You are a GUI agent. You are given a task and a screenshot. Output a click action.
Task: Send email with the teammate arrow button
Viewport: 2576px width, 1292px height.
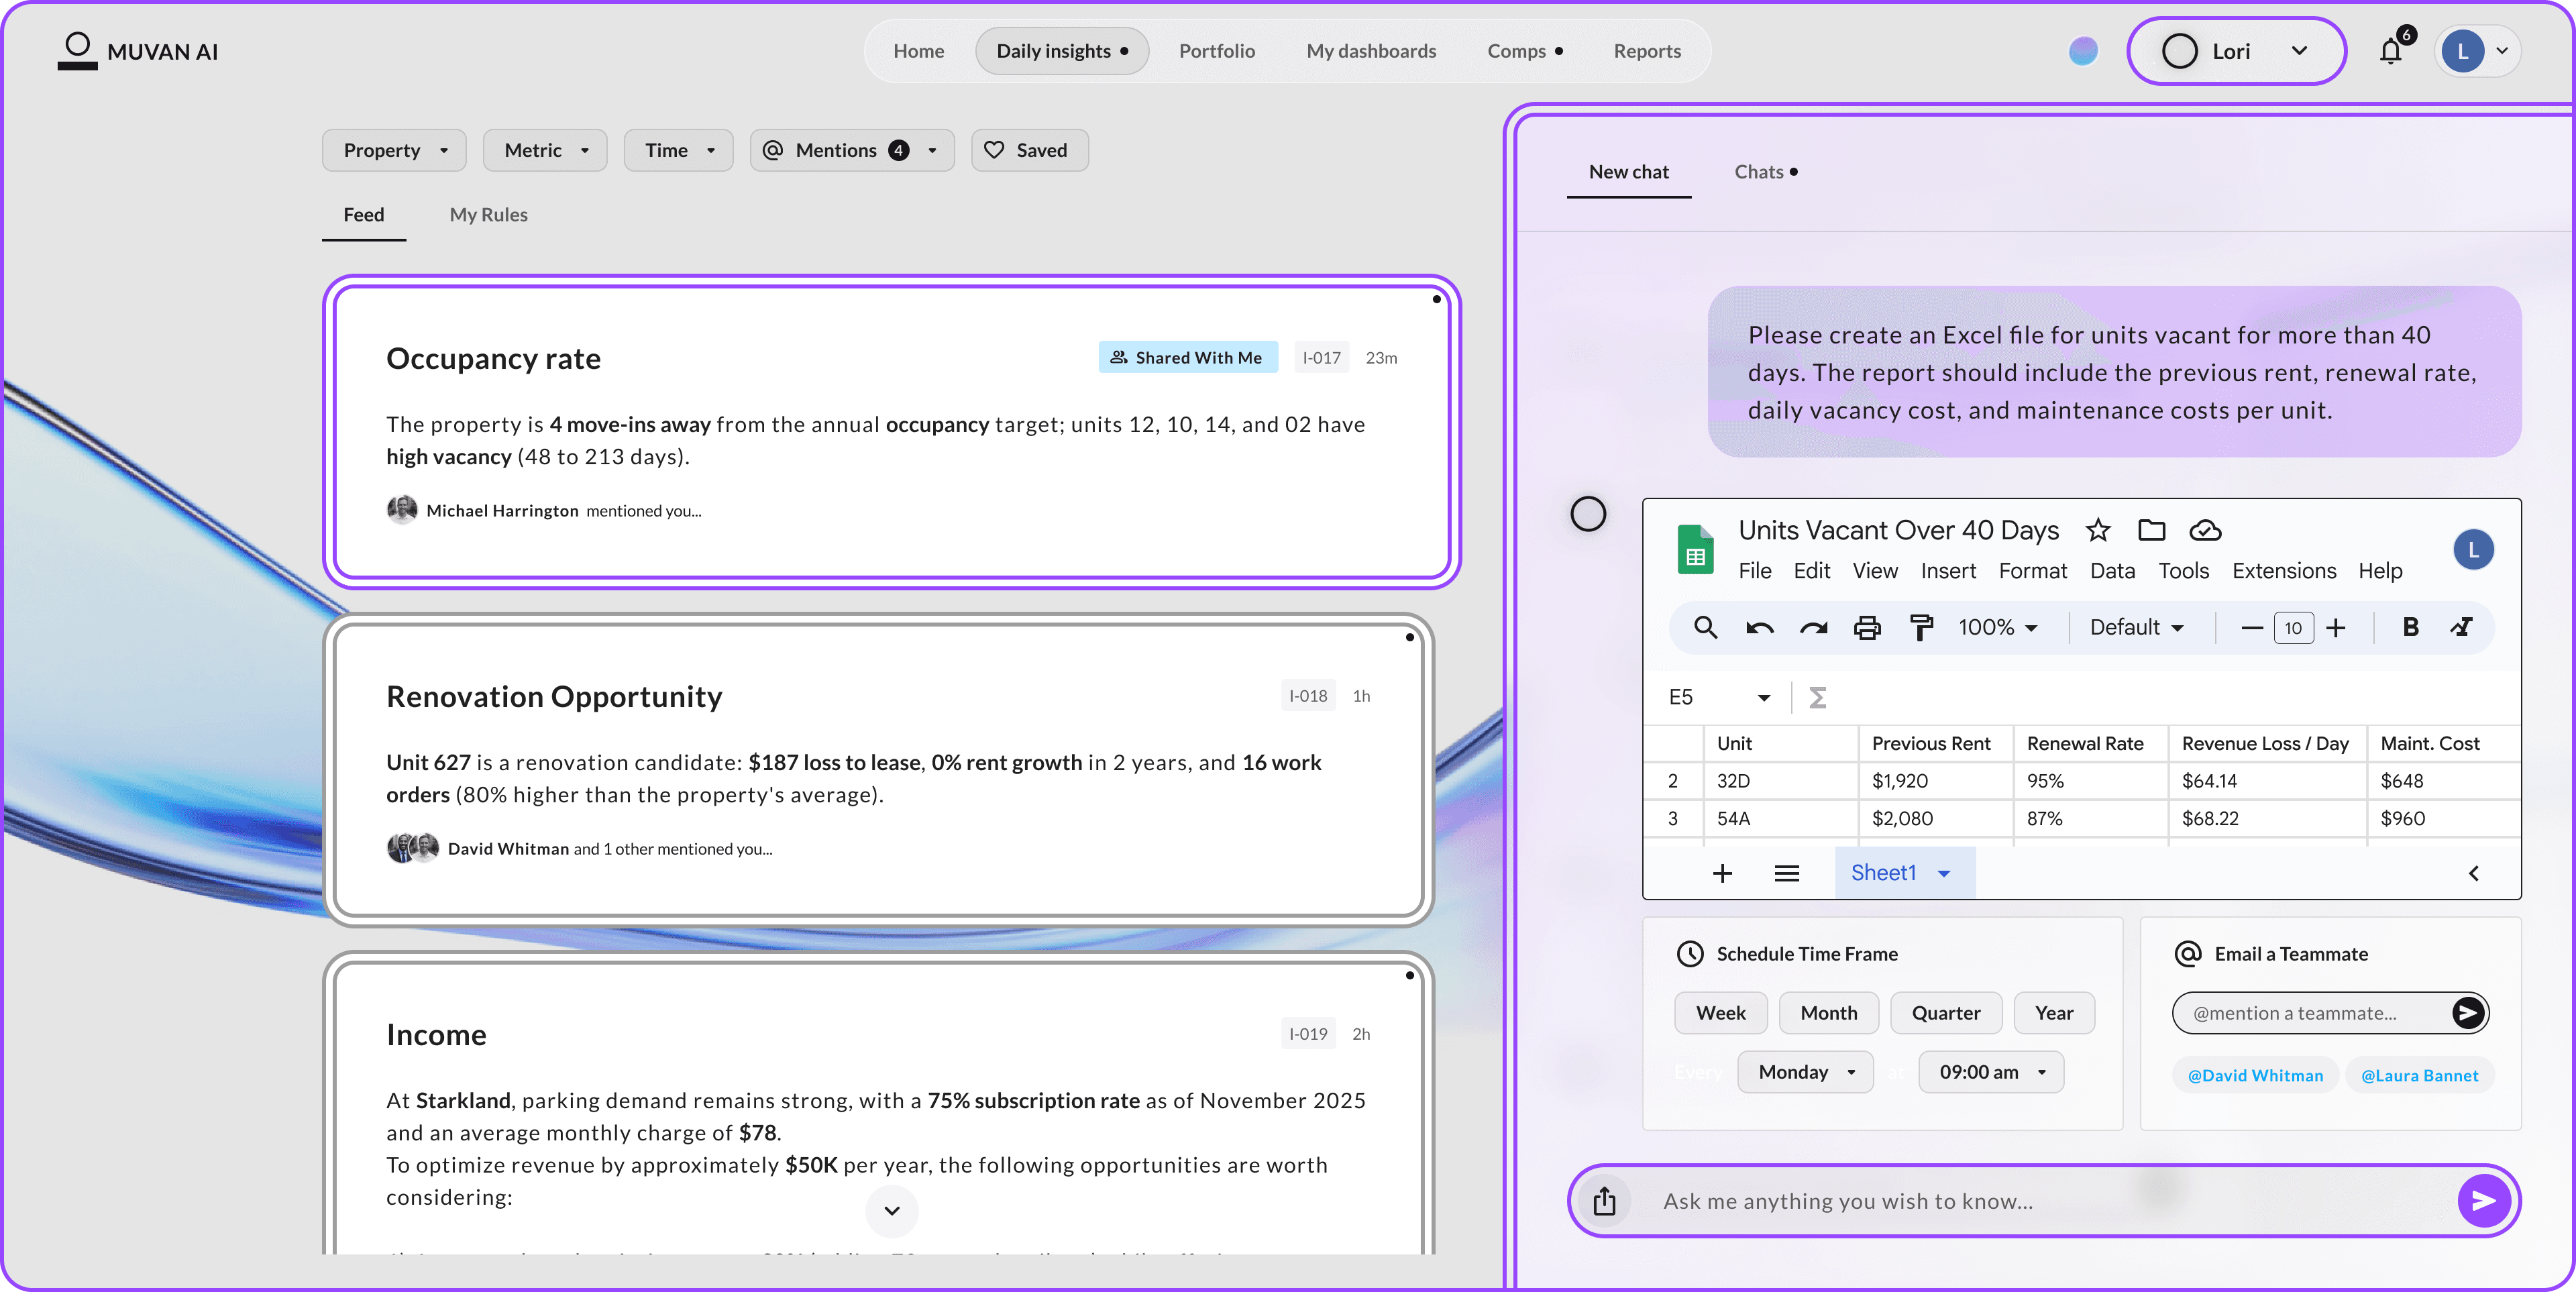(x=2467, y=1013)
